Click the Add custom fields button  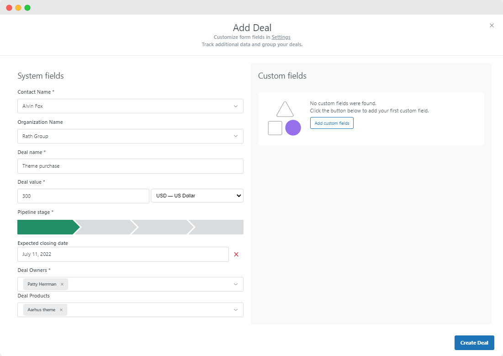332,123
